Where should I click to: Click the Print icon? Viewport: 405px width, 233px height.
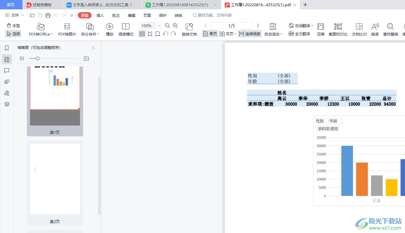pos(48,15)
